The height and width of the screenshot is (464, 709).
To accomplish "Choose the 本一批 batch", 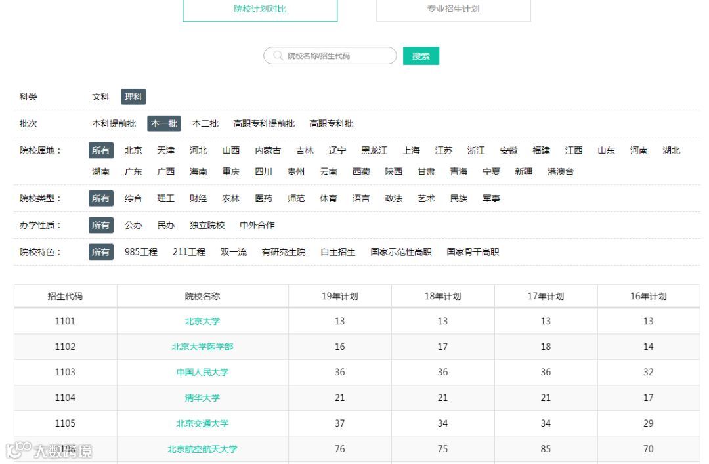I will point(164,123).
